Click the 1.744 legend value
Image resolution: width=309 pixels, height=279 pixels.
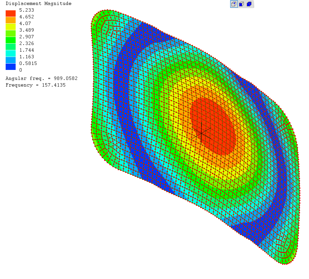point(27,50)
